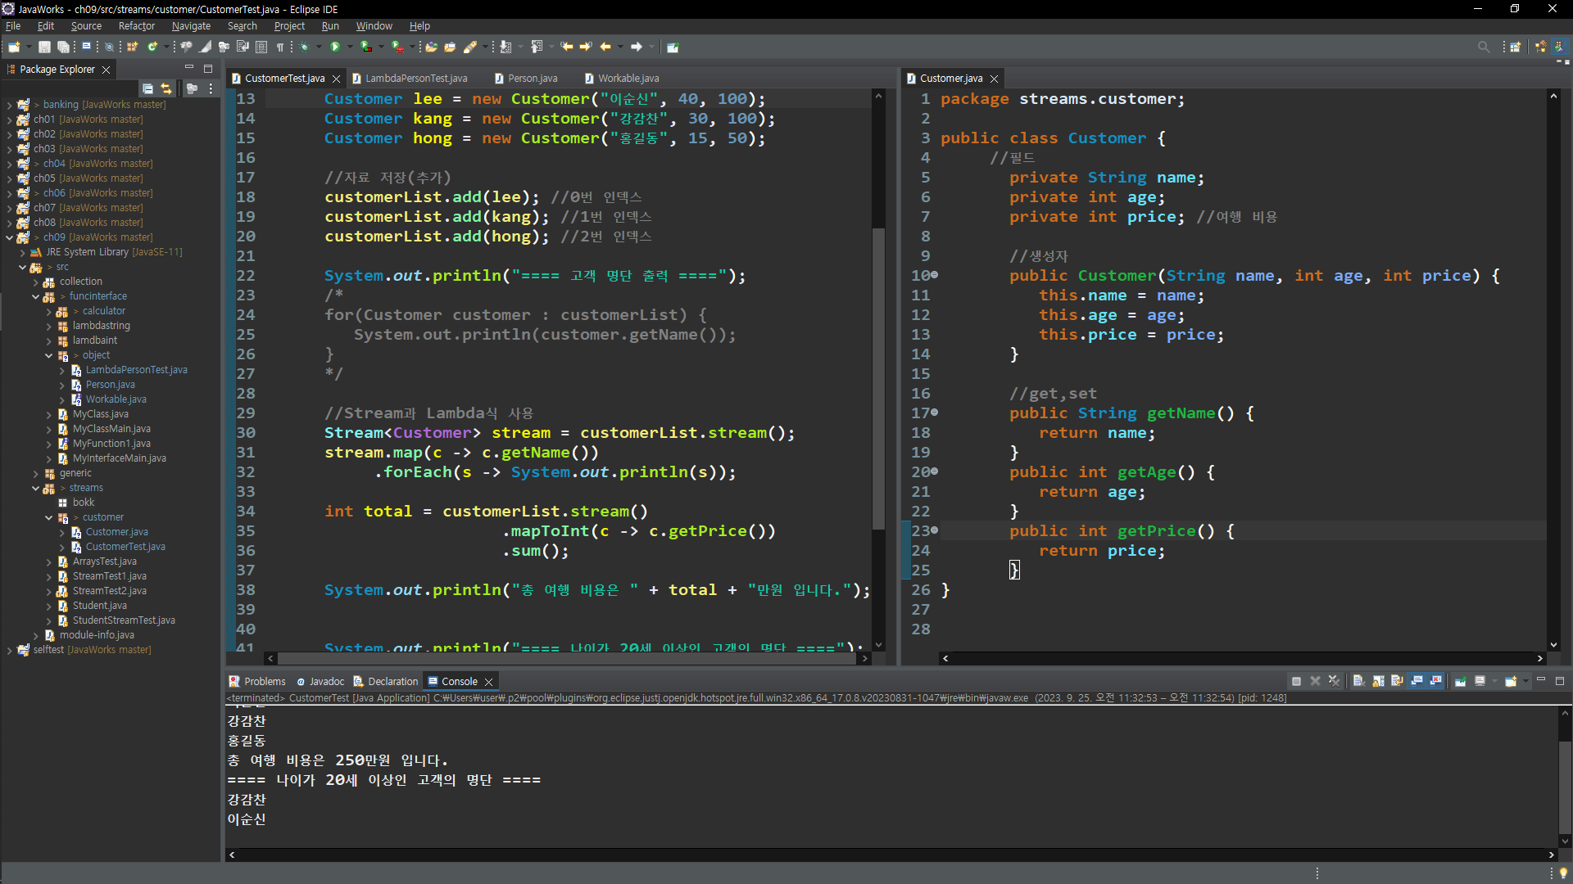
Task: Toggle Link with Editor in Package Explorer
Action: (166, 88)
